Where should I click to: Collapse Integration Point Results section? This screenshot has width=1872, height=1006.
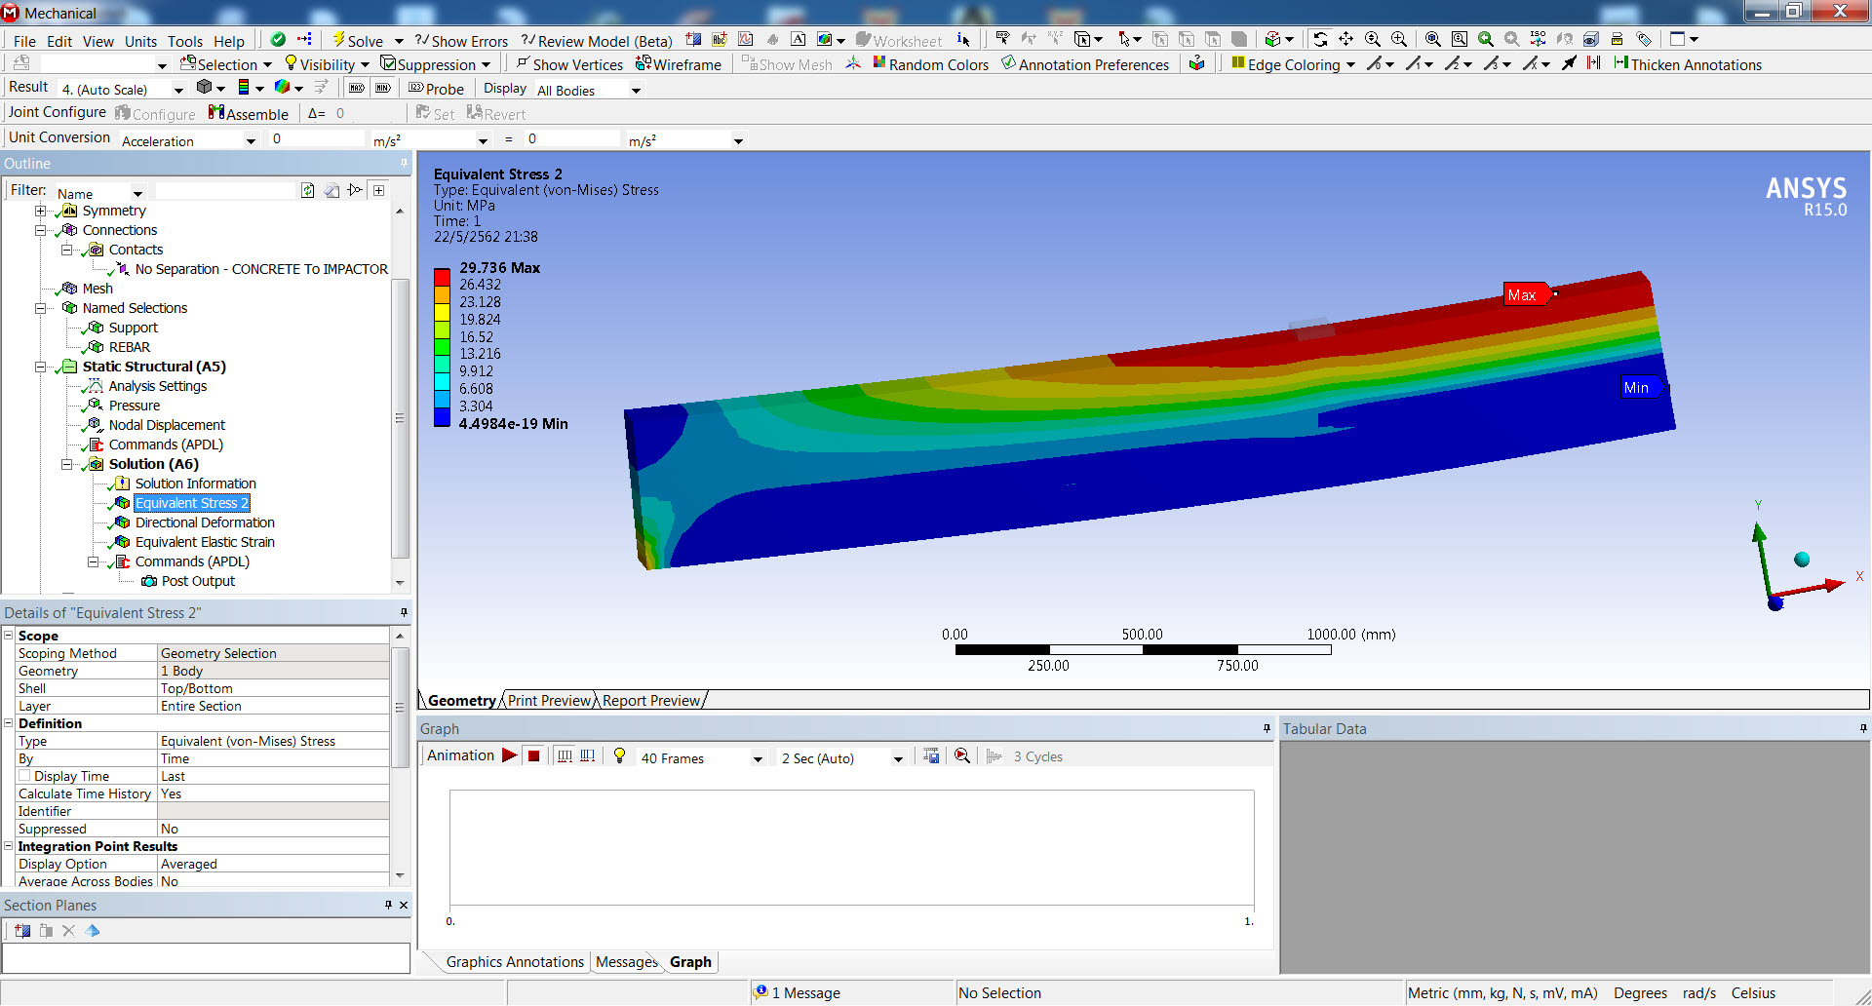click(x=9, y=845)
